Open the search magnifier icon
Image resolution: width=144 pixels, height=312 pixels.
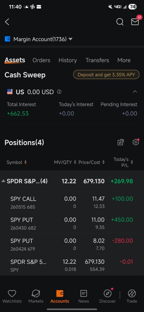click(120, 22)
